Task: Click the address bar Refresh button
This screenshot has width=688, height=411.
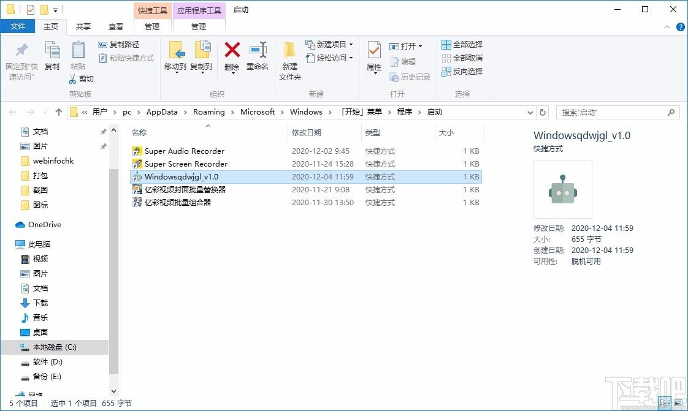Action: [x=543, y=112]
